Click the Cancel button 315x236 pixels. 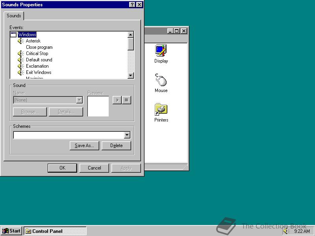point(94,168)
